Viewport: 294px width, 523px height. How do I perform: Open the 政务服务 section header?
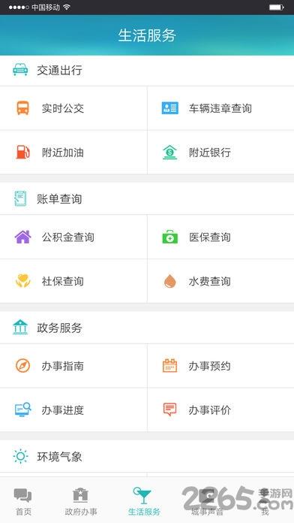pyautogui.click(x=147, y=328)
